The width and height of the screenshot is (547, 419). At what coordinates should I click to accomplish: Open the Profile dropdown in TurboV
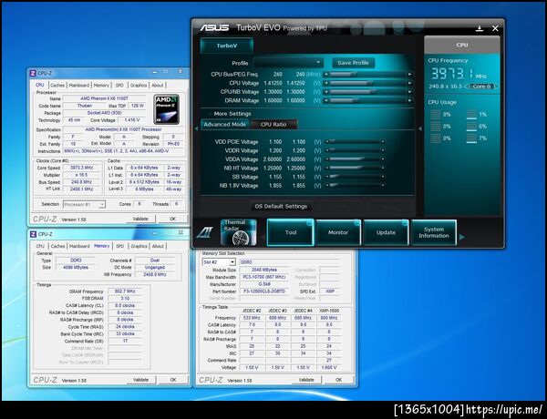tap(288, 63)
